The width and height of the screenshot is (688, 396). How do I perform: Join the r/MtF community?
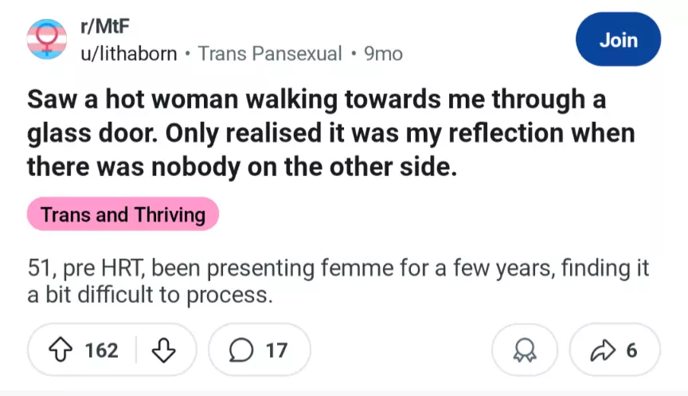click(x=619, y=40)
